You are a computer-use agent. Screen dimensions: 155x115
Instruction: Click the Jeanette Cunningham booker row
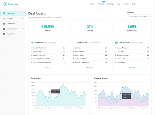coord(90,63)
